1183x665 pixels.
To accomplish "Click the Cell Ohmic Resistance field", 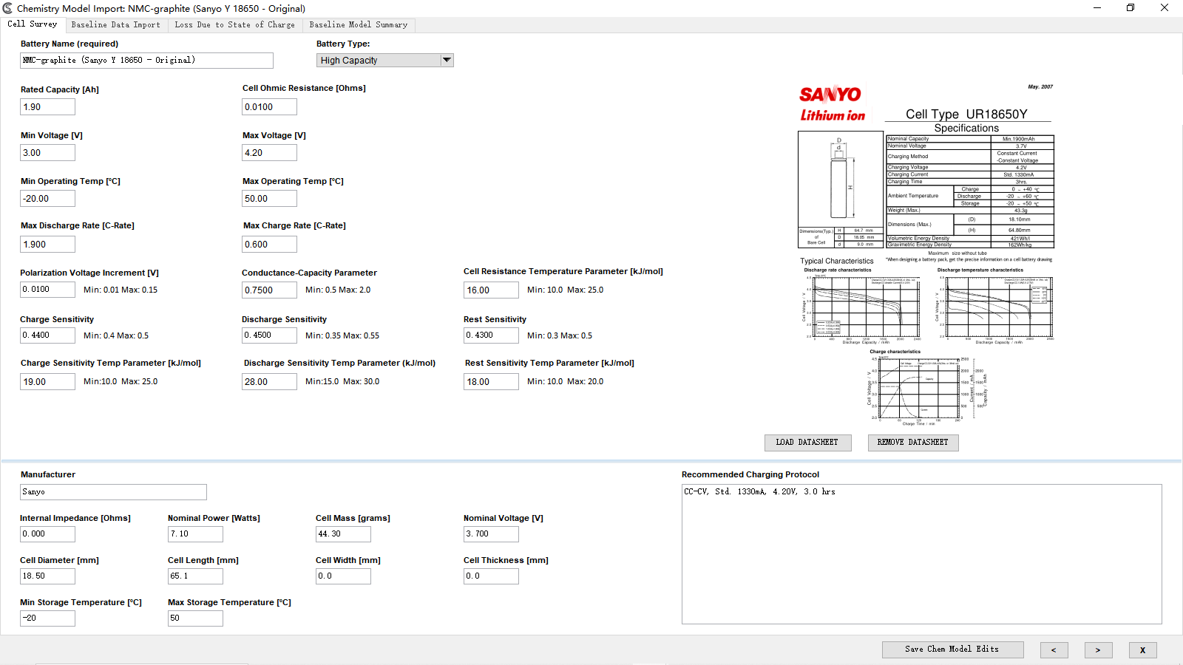I will click(x=269, y=107).
